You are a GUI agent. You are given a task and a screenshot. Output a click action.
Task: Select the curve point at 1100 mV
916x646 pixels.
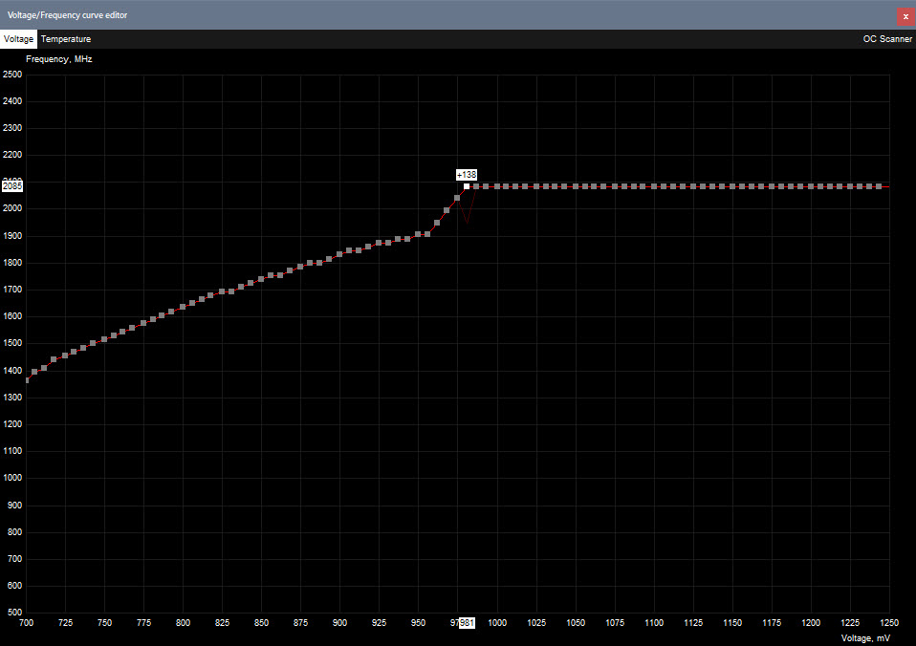[x=654, y=186]
